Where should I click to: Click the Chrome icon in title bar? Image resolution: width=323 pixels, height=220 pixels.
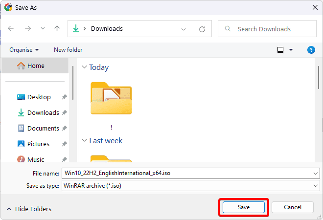8,7
